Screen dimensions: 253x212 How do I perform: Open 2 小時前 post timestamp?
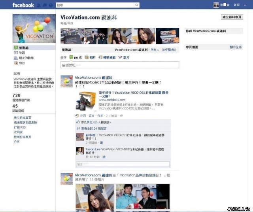(111, 116)
